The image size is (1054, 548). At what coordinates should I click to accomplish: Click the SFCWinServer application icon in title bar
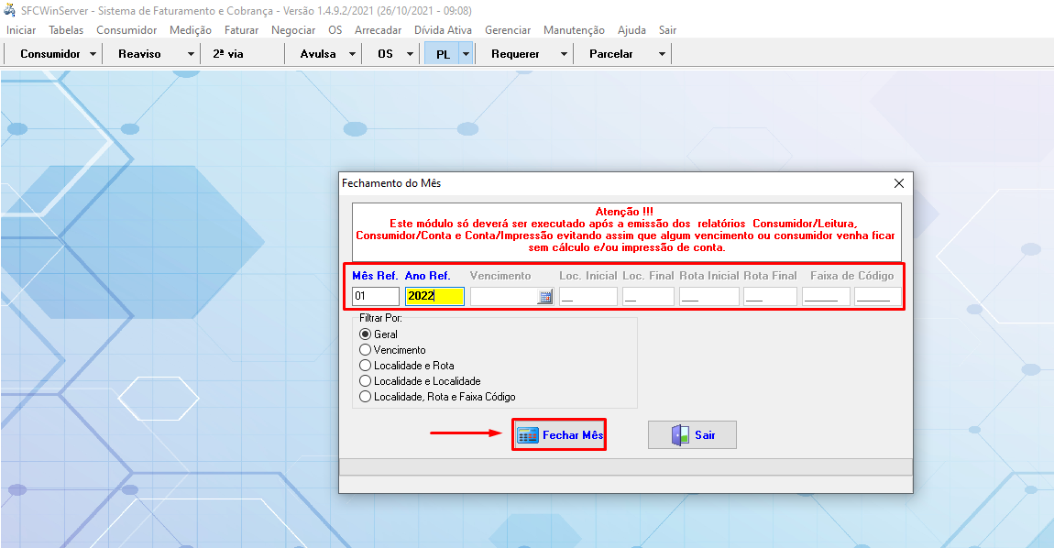[x=10, y=10]
